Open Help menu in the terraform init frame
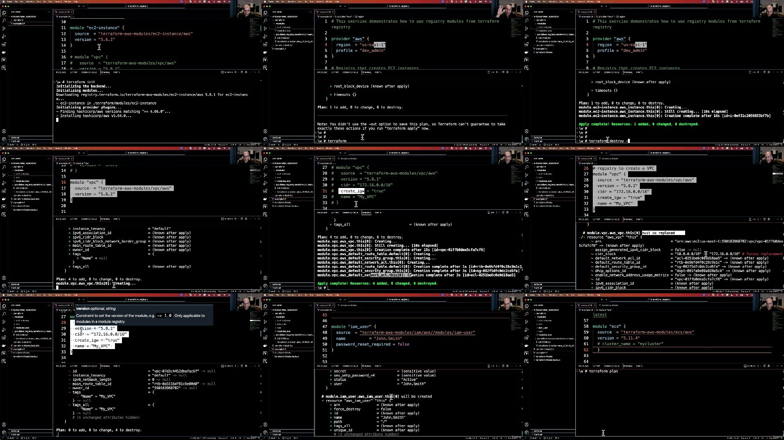 tap(76, 1)
